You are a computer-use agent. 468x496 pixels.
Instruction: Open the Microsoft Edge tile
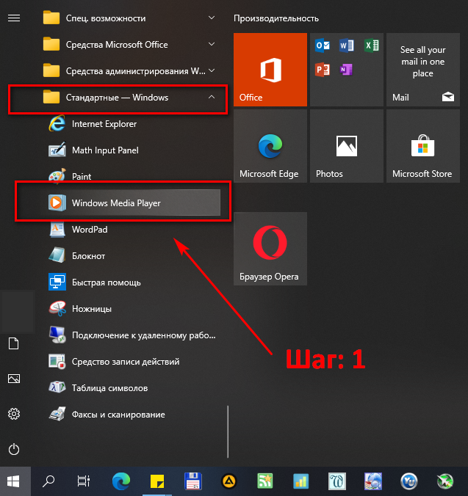click(x=270, y=146)
